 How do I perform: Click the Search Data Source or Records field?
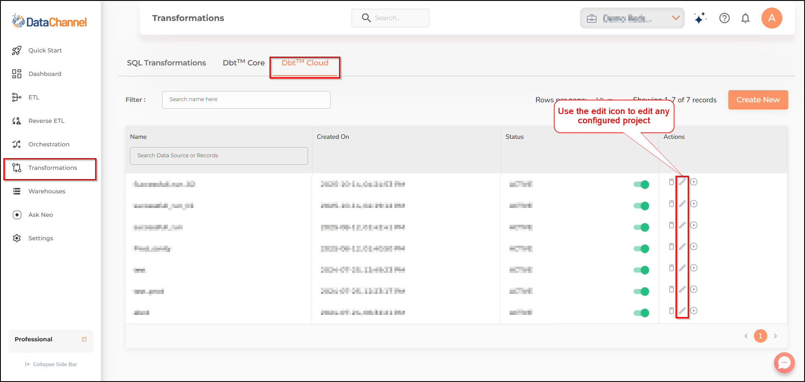point(219,156)
